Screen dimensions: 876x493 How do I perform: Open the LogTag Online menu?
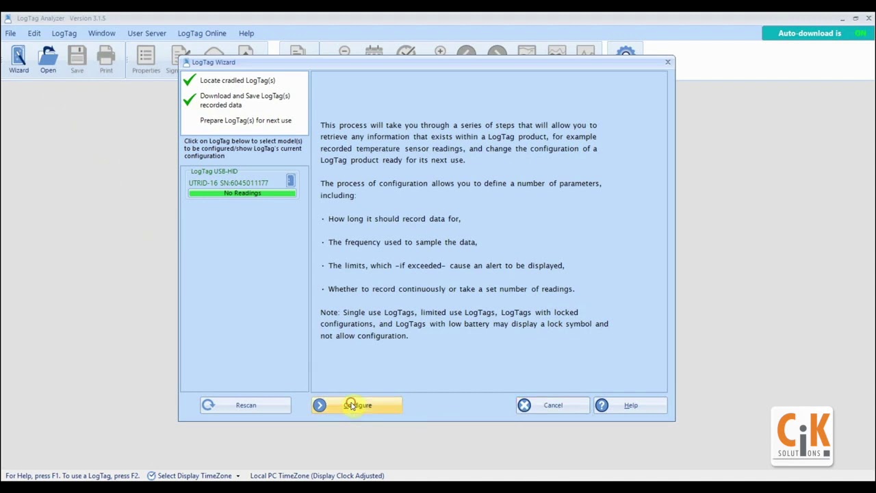pyautogui.click(x=201, y=33)
